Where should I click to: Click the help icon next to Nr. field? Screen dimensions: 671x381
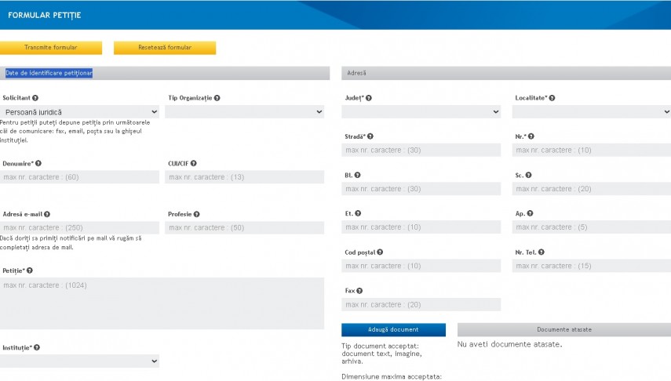[x=531, y=136]
